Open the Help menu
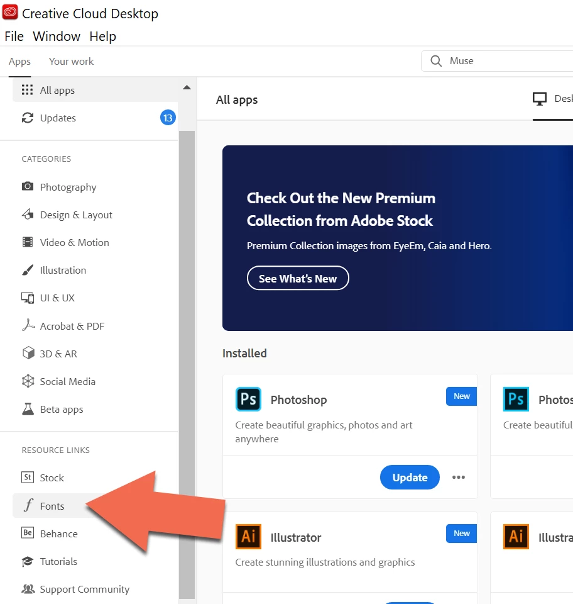This screenshot has width=573, height=604. click(x=102, y=36)
